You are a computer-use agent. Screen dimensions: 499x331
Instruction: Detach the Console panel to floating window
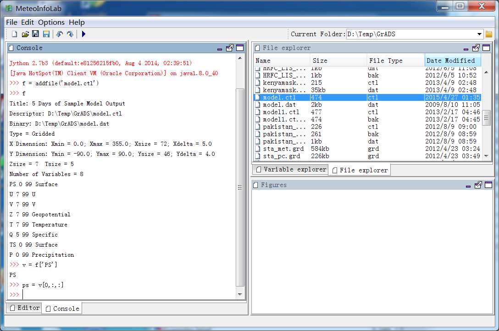pos(229,48)
